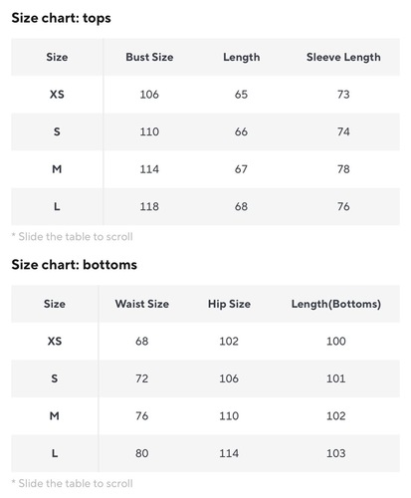Click the Size chart: bottoms heading
Image resolution: width=411 pixels, height=498 pixels.
75,265
